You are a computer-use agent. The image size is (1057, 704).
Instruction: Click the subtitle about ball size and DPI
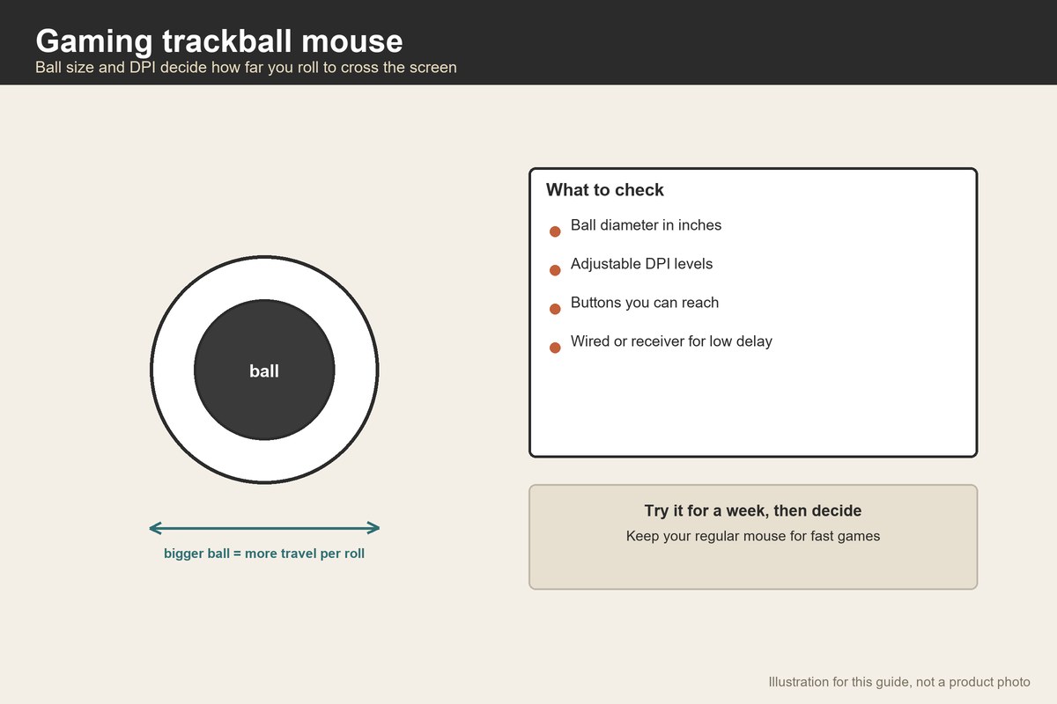246,67
